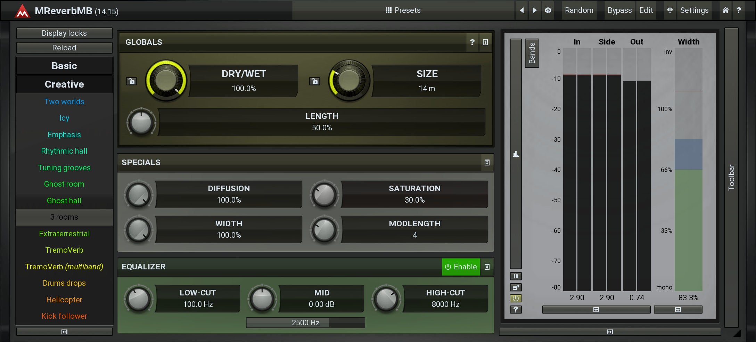Click the home icon in top bar

725,10
